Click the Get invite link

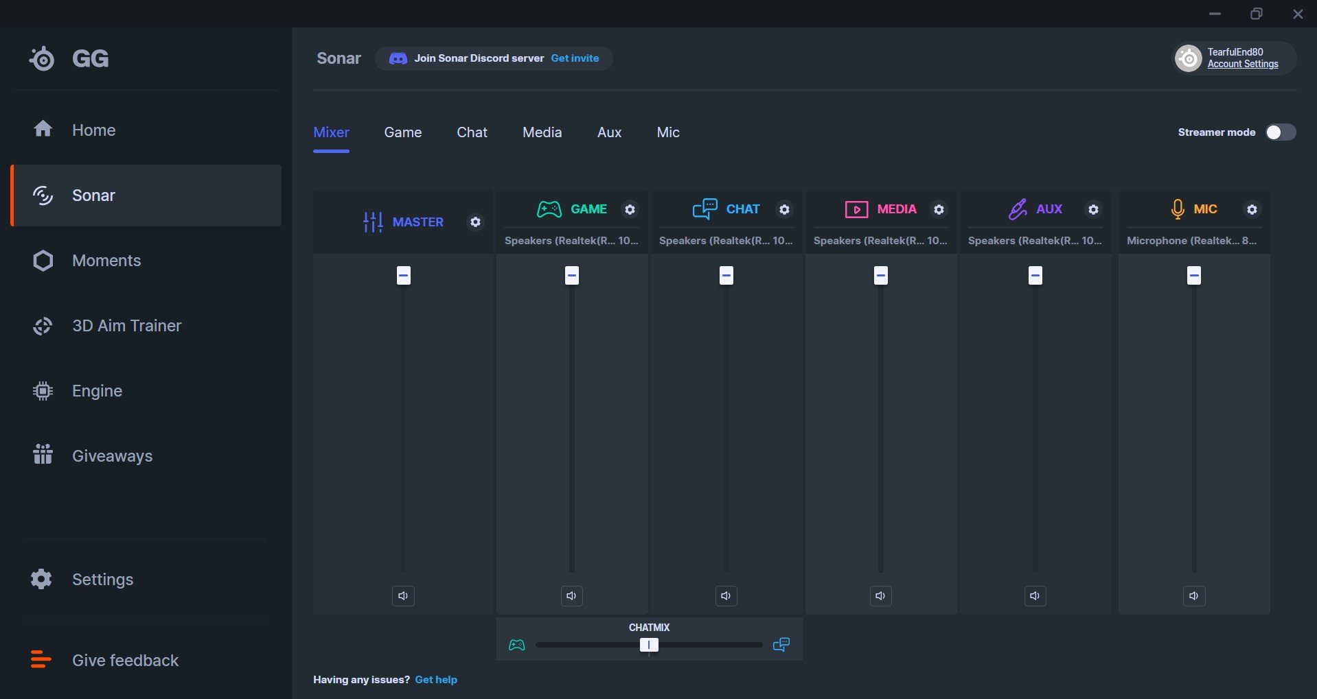pos(575,58)
